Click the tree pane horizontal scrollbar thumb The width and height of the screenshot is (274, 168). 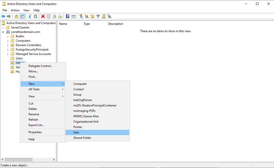[x=19, y=160]
